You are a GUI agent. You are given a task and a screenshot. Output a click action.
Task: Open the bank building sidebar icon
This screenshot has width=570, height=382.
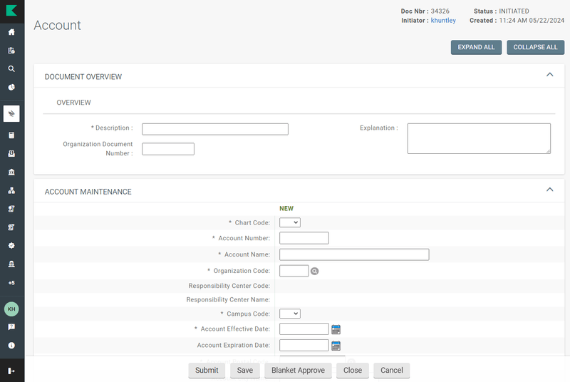pyautogui.click(x=11, y=172)
